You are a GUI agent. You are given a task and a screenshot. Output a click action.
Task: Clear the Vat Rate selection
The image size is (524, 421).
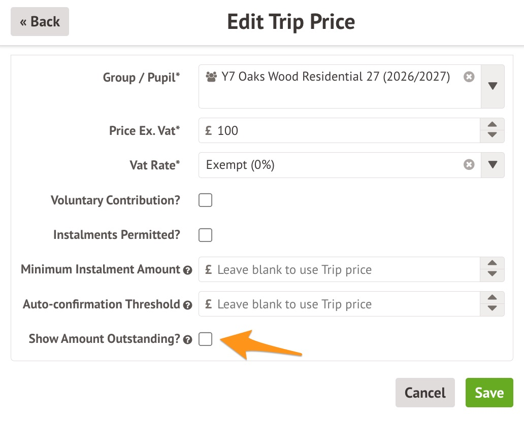[x=469, y=165]
